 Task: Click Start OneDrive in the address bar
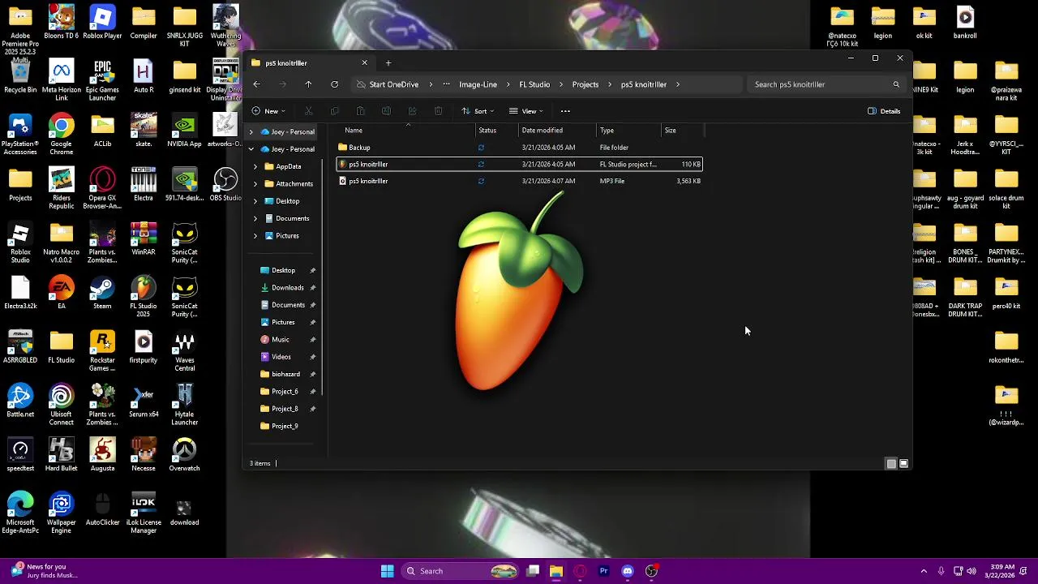tap(394, 84)
